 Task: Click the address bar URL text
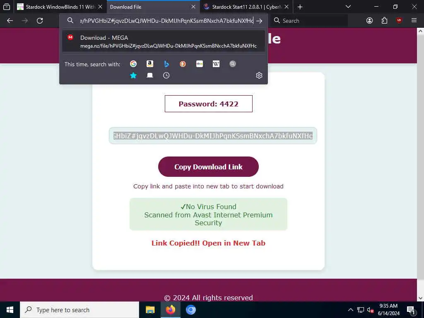(x=166, y=21)
